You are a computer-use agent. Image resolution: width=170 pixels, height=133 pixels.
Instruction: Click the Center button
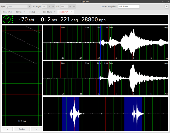click(22, 129)
